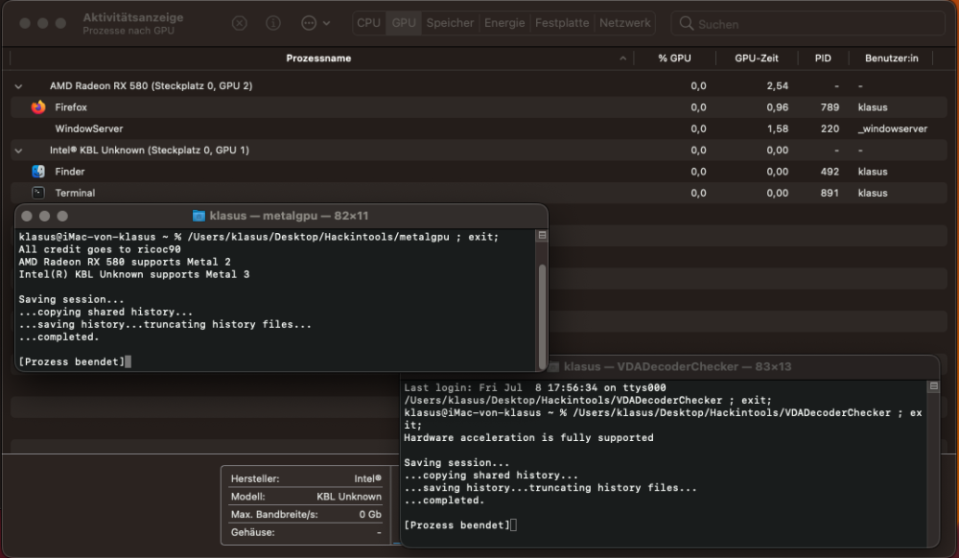The height and width of the screenshot is (558, 959).
Task: Click split pane icon in VDADecoderChecker terminal
Action: pyautogui.click(x=933, y=386)
